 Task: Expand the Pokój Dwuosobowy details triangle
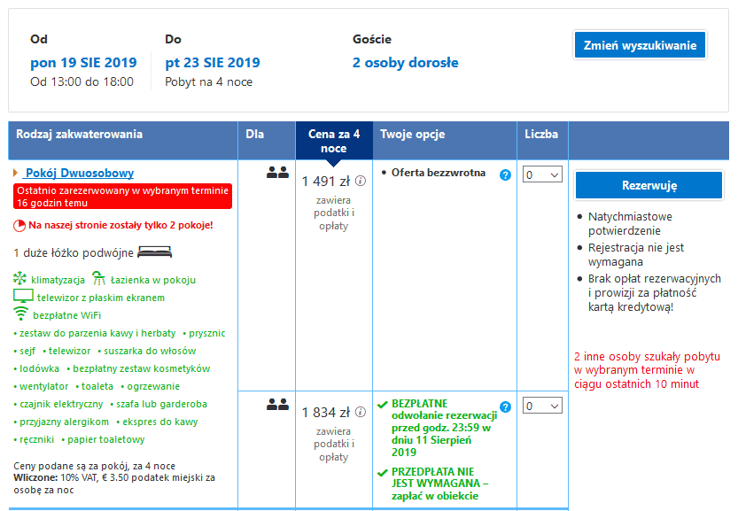point(16,174)
